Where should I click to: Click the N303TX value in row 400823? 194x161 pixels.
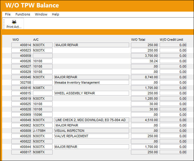[43, 50]
